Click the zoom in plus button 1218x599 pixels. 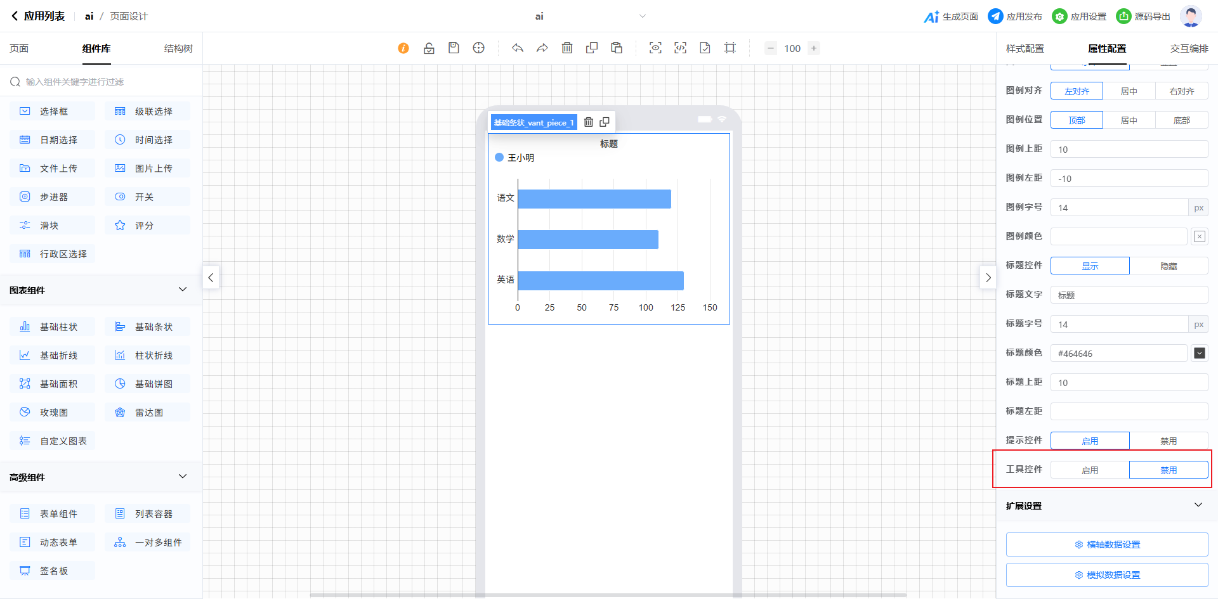814,48
